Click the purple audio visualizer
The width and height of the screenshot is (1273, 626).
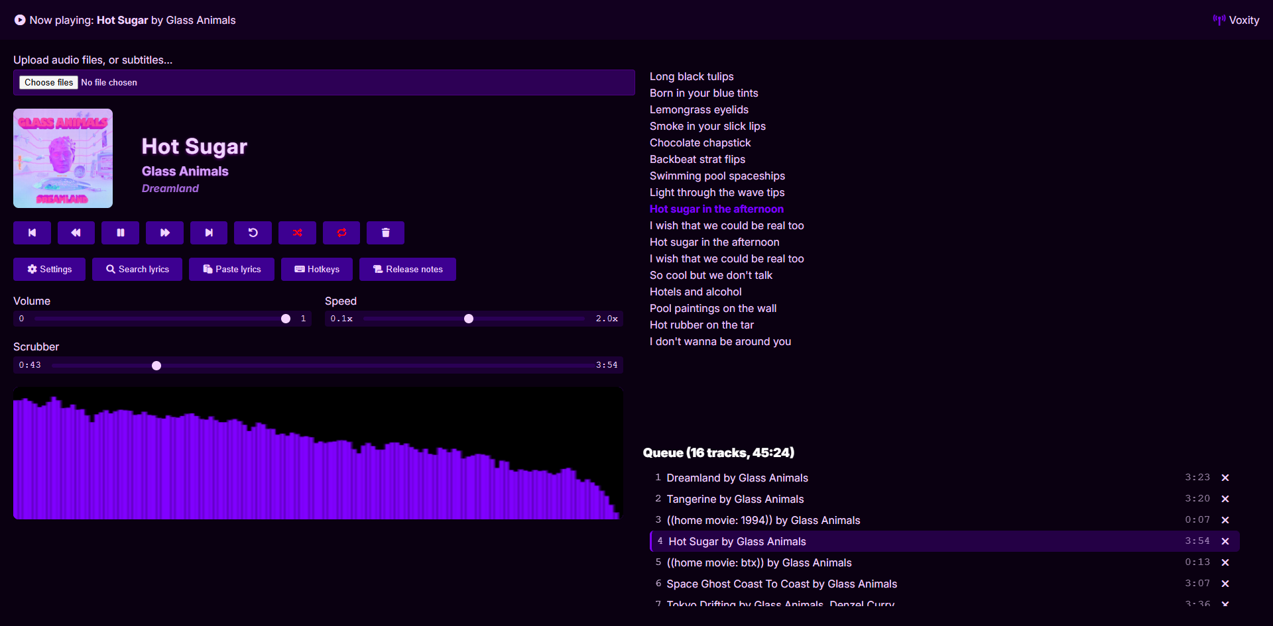click(x=318, y=453)
